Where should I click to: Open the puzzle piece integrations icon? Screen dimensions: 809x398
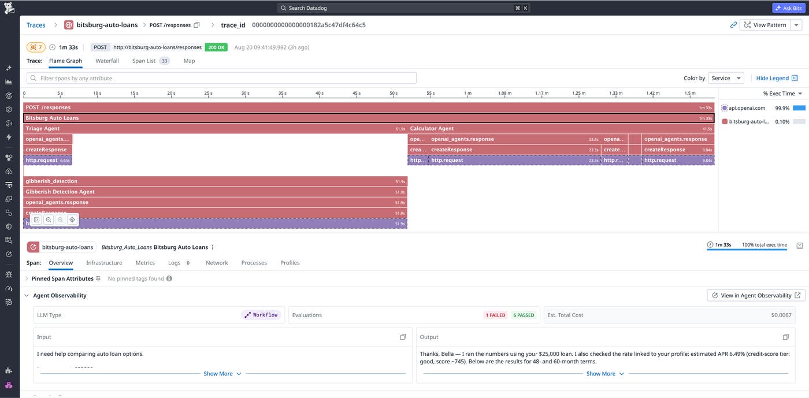9,371
